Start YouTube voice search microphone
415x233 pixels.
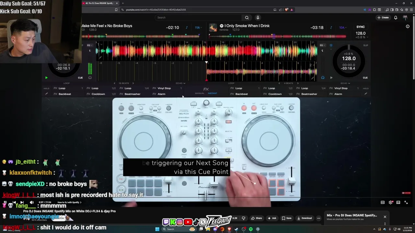click(258, 17)
